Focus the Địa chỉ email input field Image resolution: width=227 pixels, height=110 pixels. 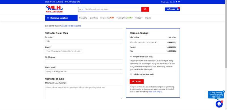(84, 71)
